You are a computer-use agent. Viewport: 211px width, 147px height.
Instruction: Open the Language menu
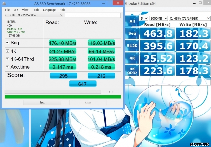tap(49, 10)
